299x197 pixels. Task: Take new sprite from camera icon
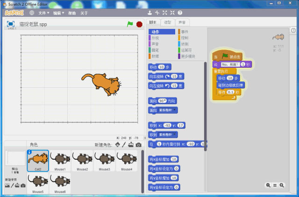[139, 145]
